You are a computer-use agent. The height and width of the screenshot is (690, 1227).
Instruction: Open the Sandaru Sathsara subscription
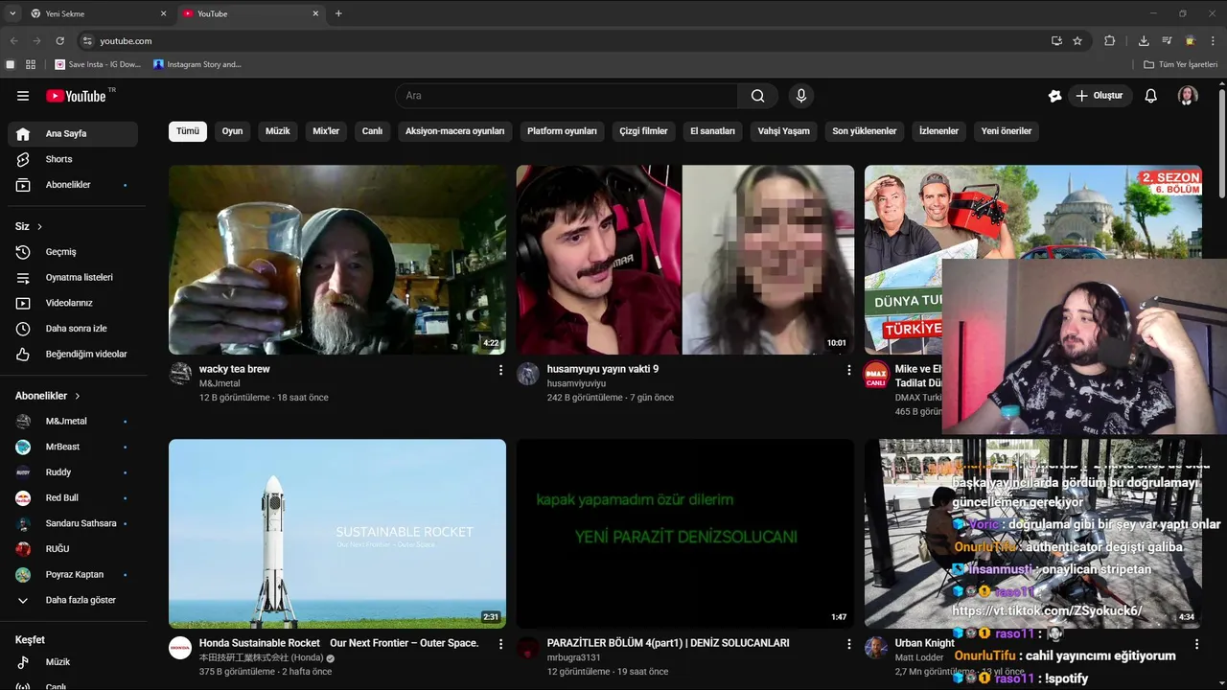click(73, 523)
